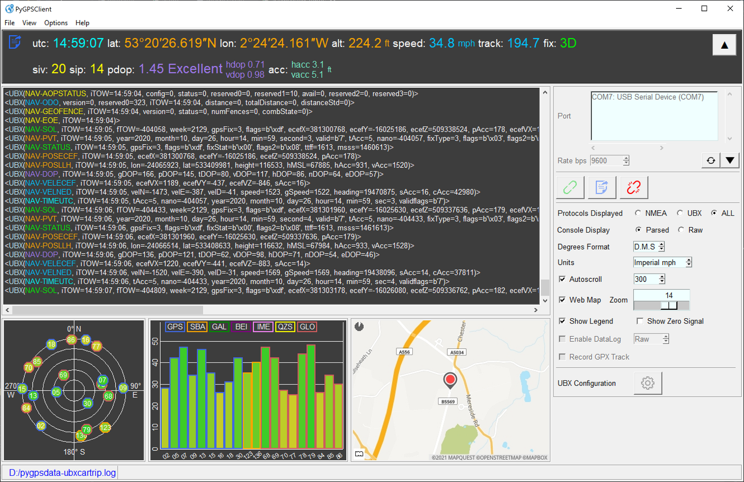Click the map's top-left refresh icon
The image size is (744, 482).
tap(359, 327)
